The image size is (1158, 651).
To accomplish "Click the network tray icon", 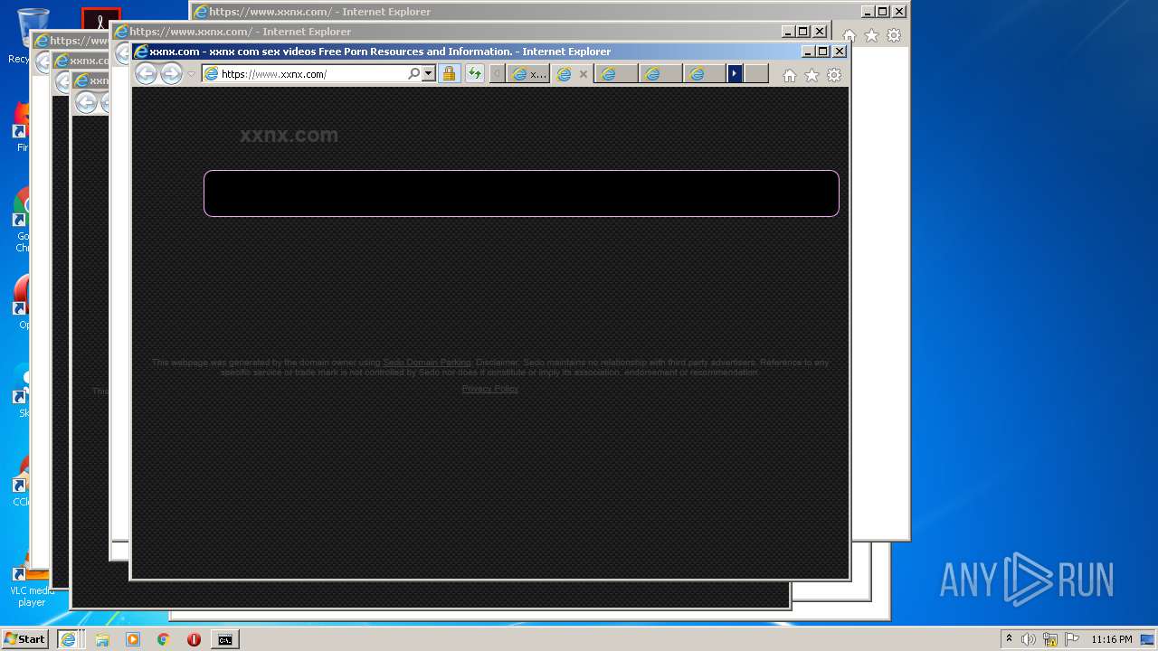I will pos(1050,639).
